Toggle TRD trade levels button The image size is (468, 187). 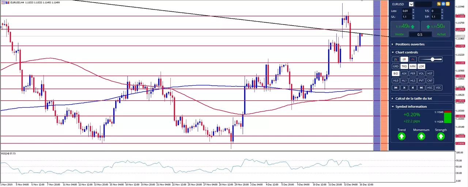coord(404,66)
